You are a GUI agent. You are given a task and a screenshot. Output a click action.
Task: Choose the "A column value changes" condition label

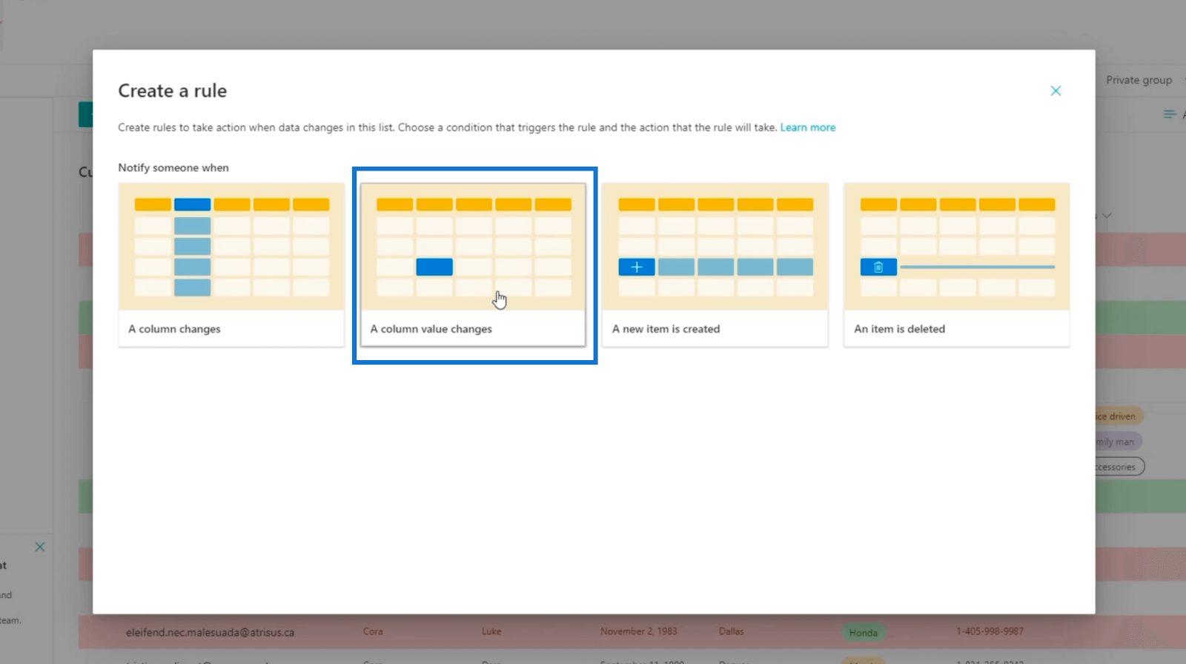tap(431, 329)
